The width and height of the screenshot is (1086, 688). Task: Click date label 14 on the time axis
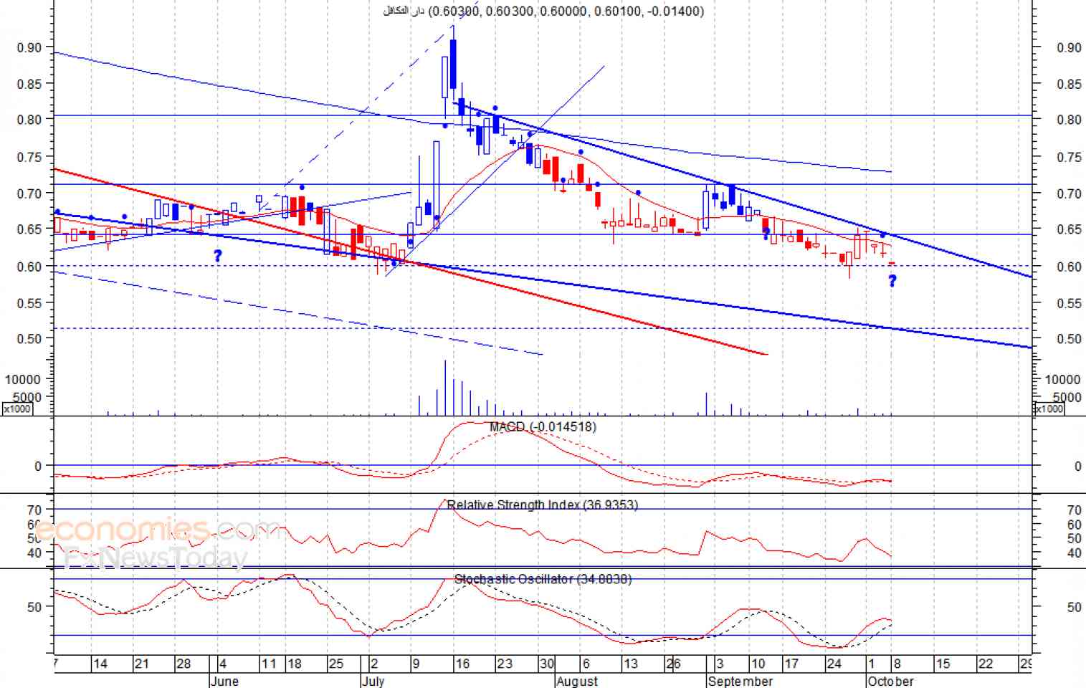(100, 664)
